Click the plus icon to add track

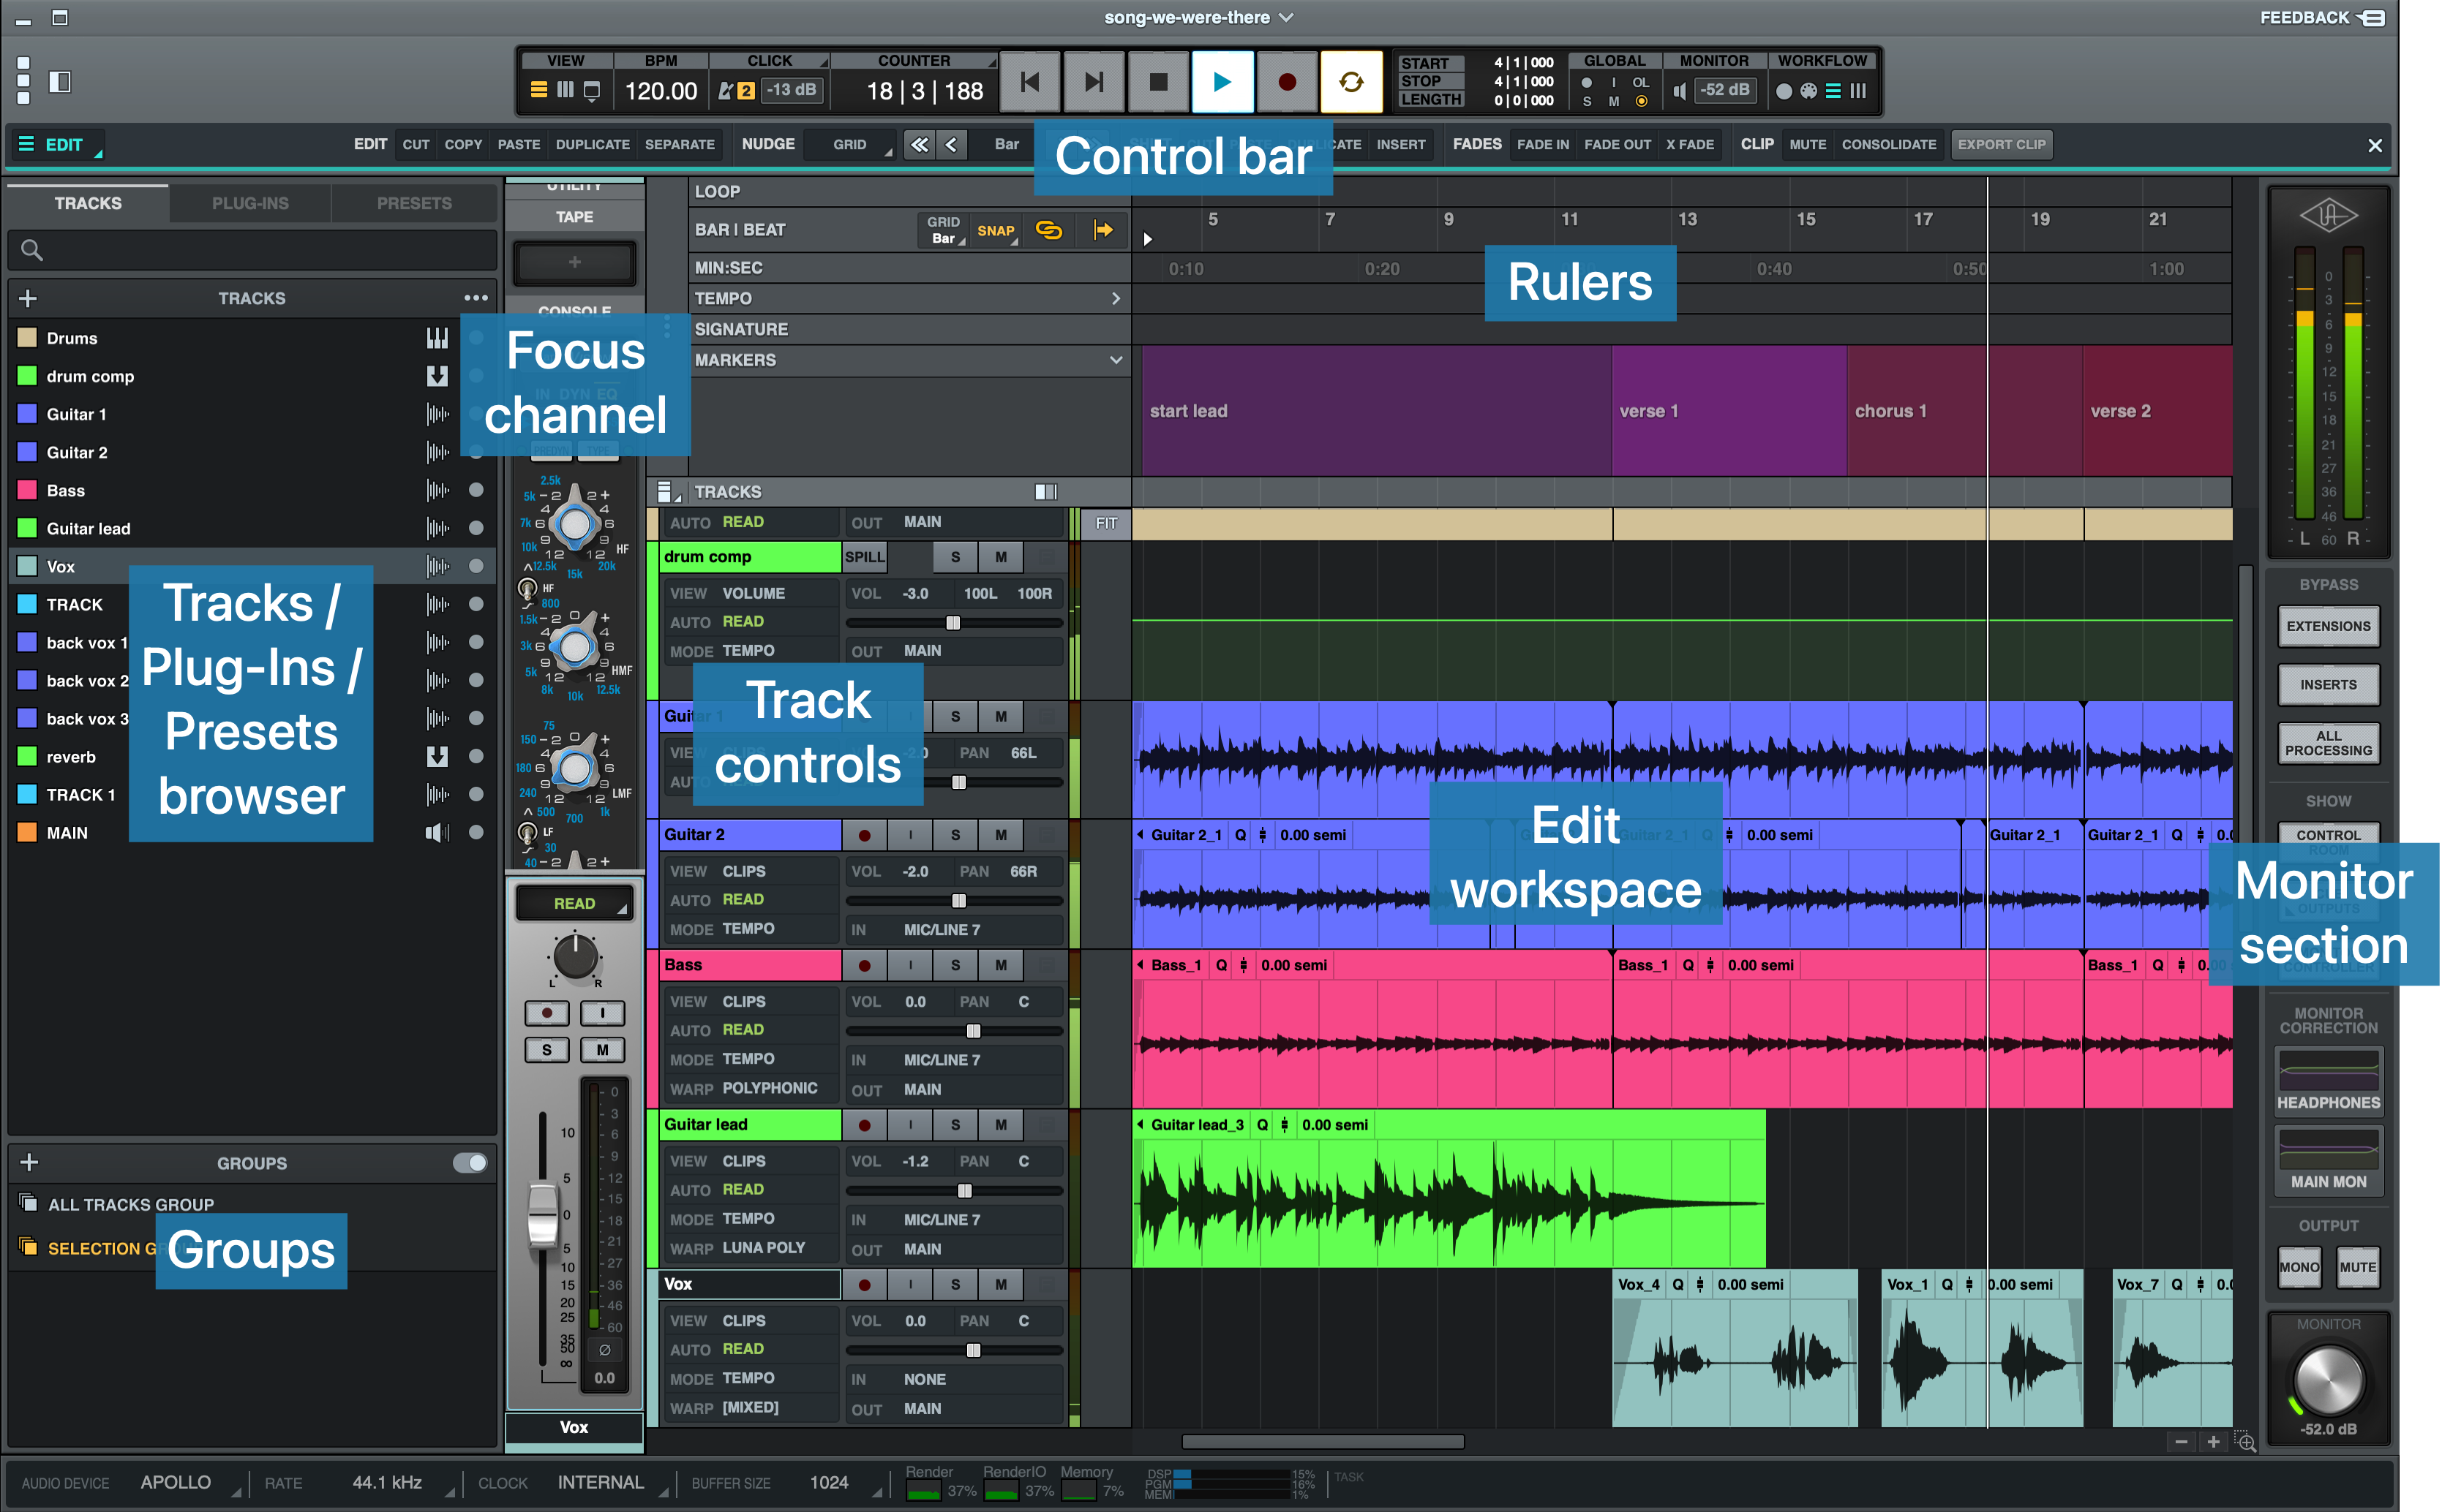tap(28, 299)
